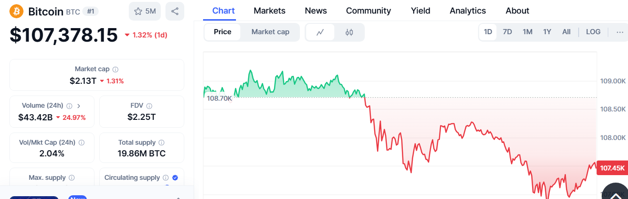
Task: Open the Markets tab
Action: [x=269, y=10]
